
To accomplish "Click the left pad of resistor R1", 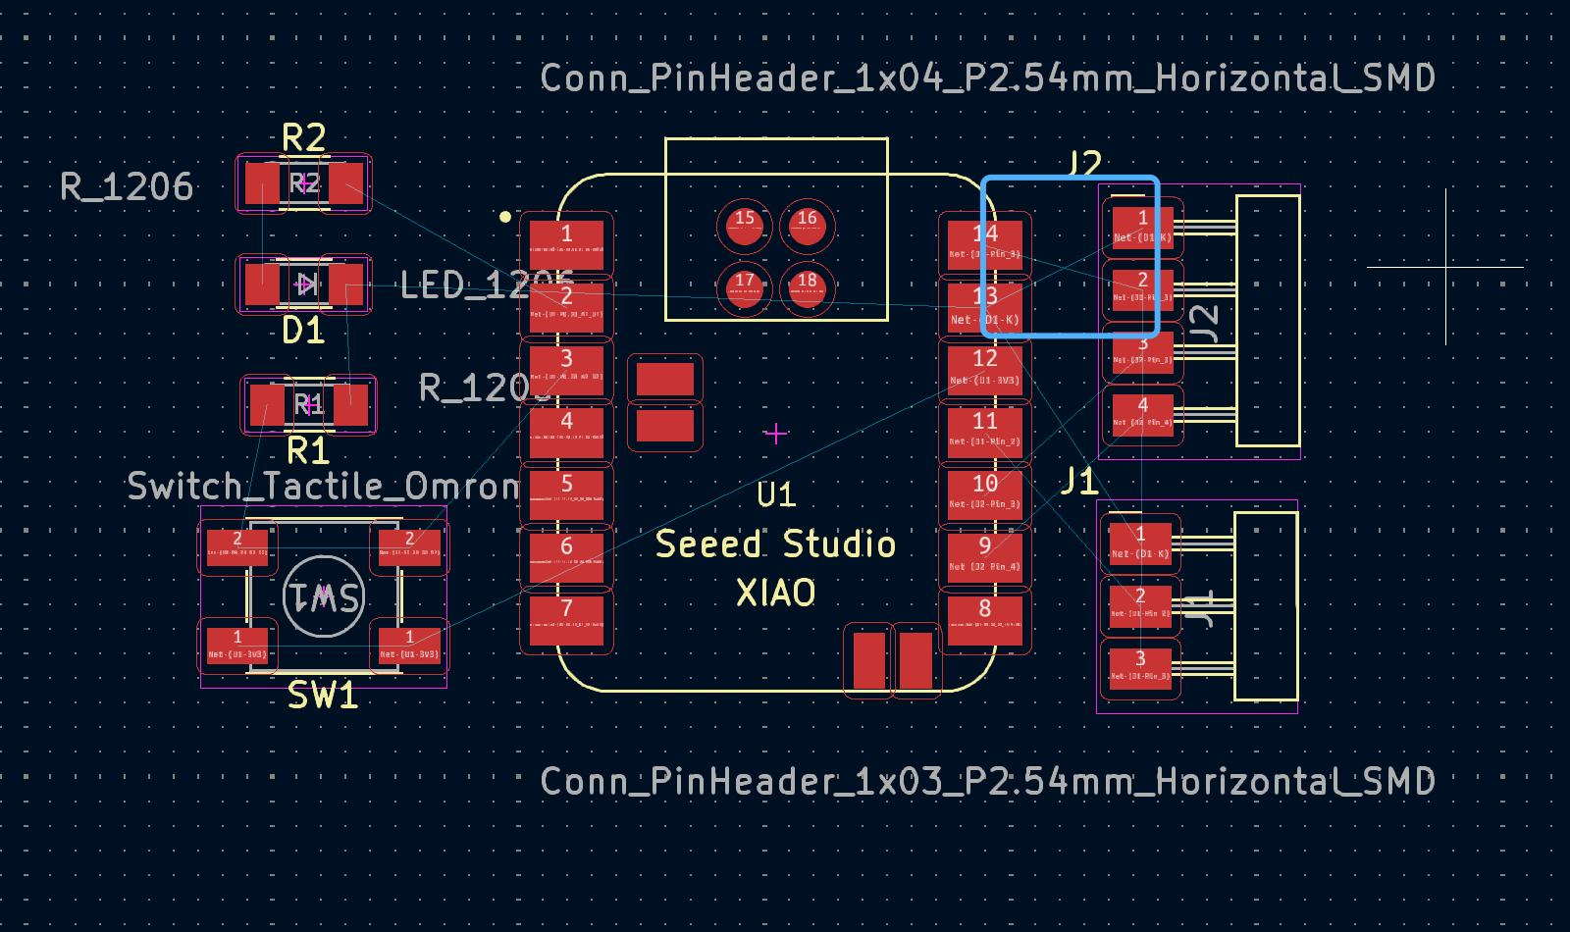I will coord(267,405).
